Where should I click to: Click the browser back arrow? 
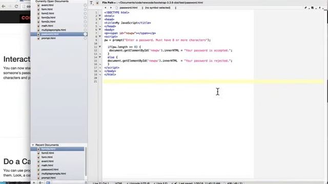click(x=4, y=6)
